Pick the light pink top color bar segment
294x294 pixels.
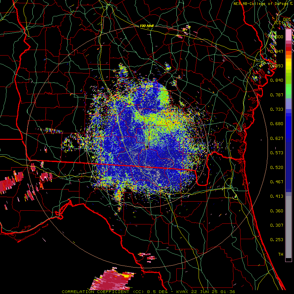coord(288,35)
